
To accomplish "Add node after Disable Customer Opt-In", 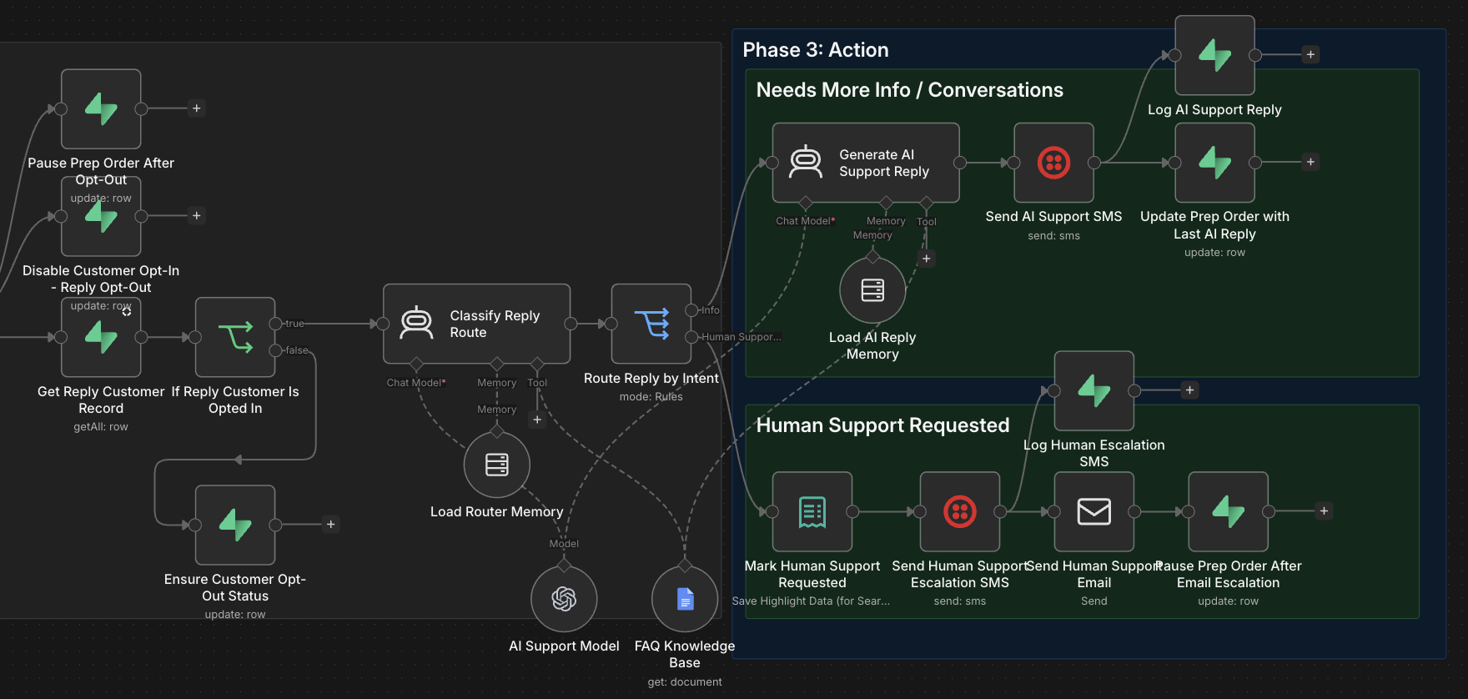I will coord(197,216).
